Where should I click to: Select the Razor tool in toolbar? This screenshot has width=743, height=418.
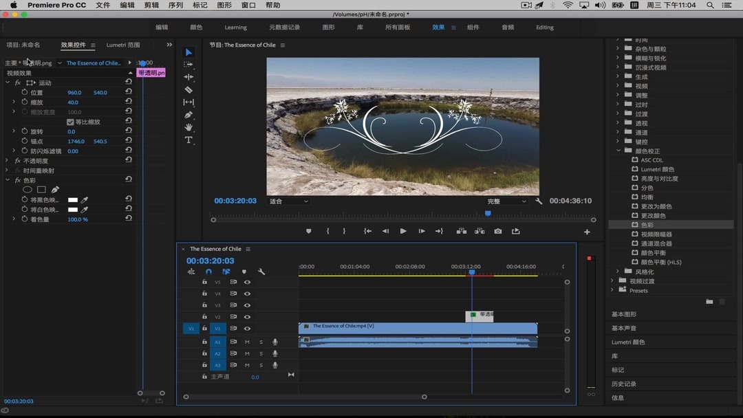point(189,90)
